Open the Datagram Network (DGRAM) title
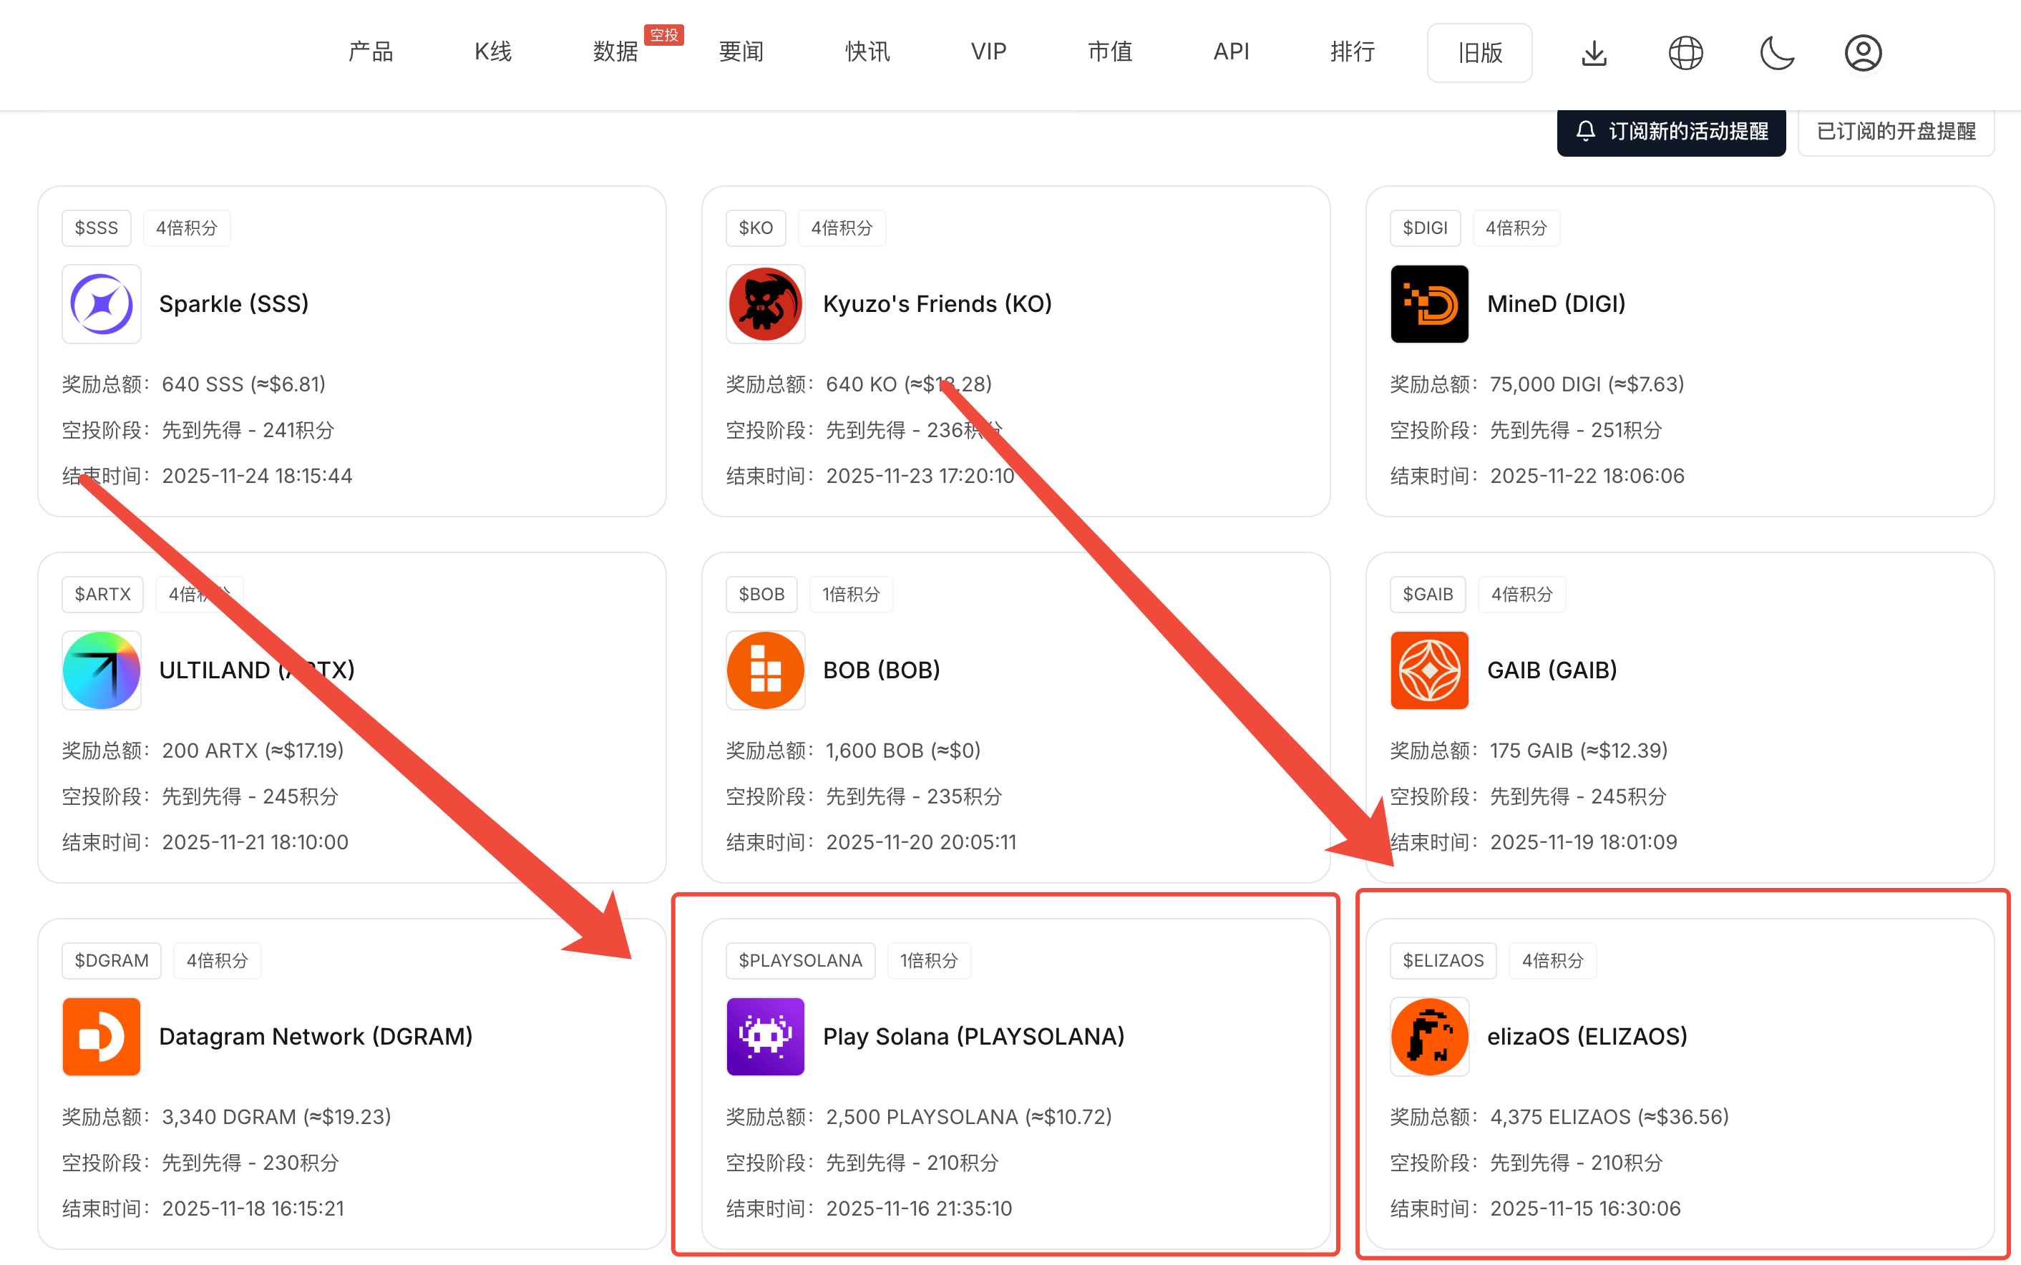Image resolution: width=2021 pixels, height=1265 pixels. [316, 1037]
